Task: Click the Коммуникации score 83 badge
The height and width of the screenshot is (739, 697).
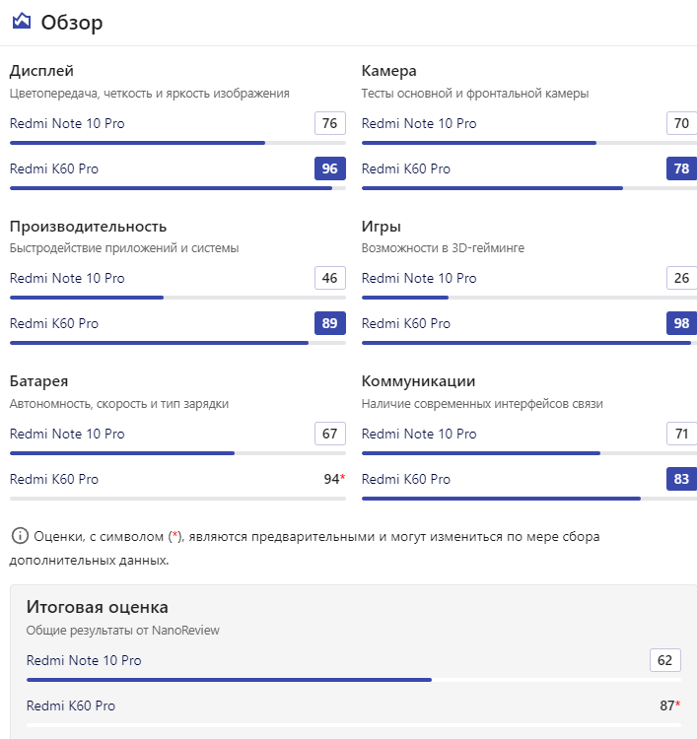Action: tap(681, 479)
